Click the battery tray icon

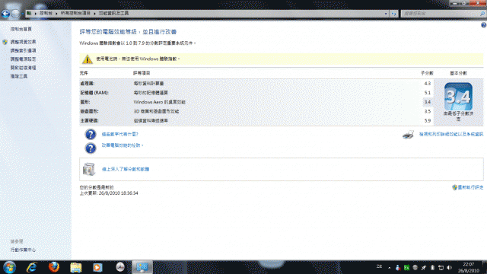coord(432,267)
